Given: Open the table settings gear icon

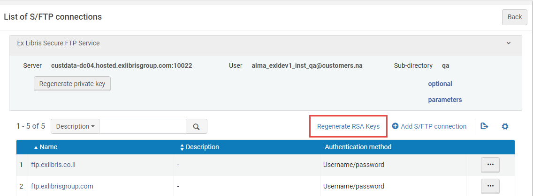Looking at the screenshot, I should 505,126.
